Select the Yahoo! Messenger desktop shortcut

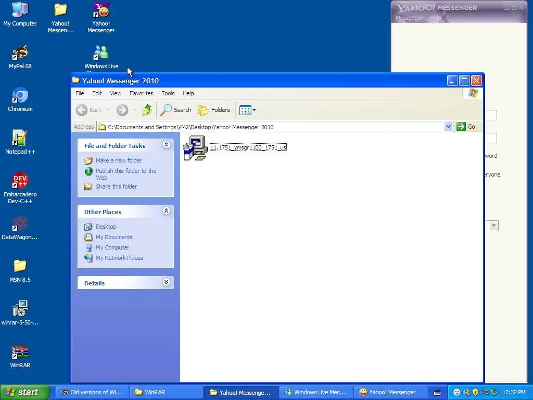(x=101, y=18)
